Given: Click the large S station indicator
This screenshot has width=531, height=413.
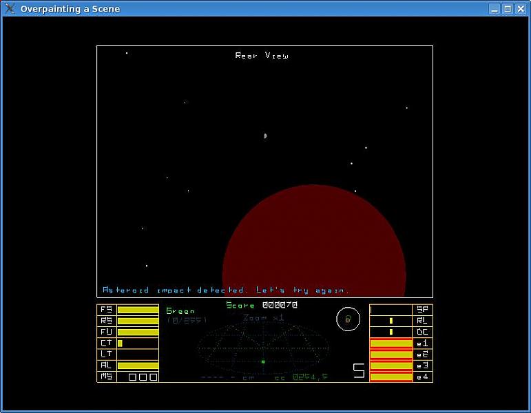Looking at the screenshot, I should (x=359, y=371).
